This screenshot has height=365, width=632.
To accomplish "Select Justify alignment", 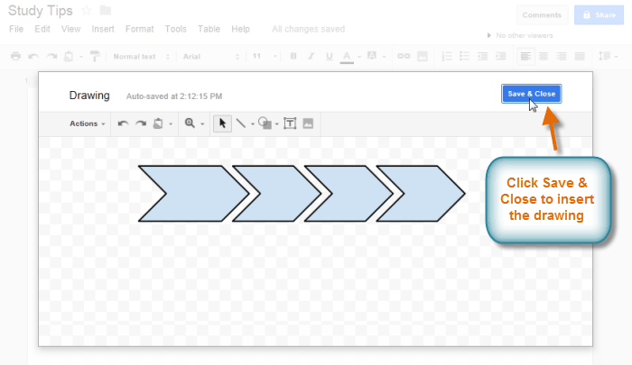I will [x=580, y=57].
